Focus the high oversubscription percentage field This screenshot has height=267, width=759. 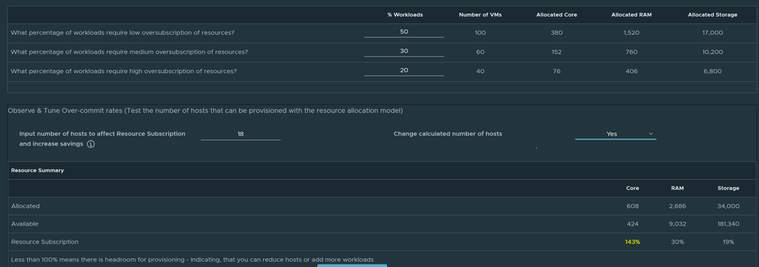pos(404,70)
